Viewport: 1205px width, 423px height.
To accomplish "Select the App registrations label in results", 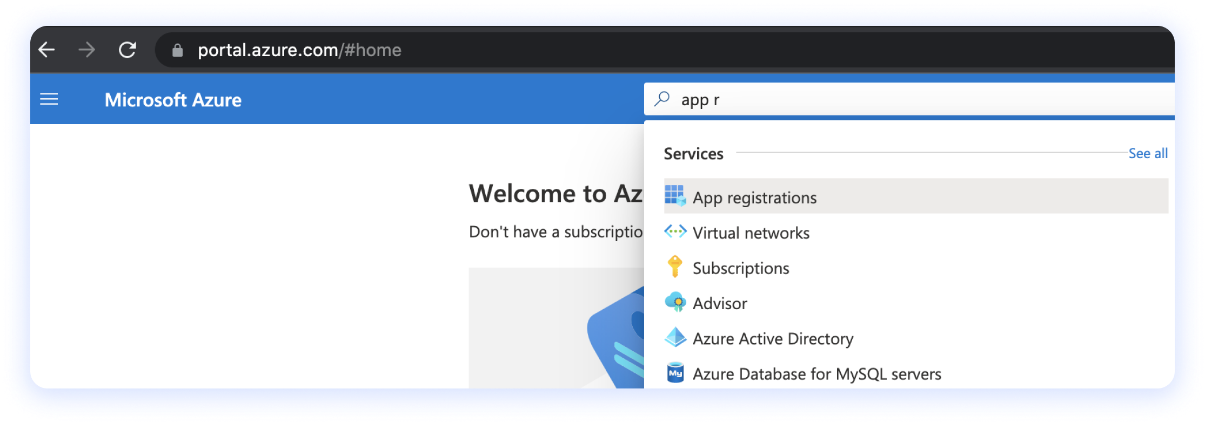I will pyautogui.click(x=754, y=198).
